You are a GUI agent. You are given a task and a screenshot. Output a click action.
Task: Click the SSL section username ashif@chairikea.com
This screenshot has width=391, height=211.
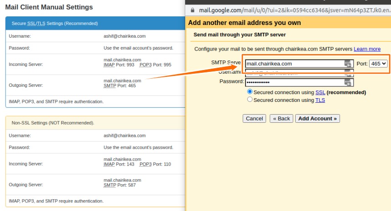[125, 36]
